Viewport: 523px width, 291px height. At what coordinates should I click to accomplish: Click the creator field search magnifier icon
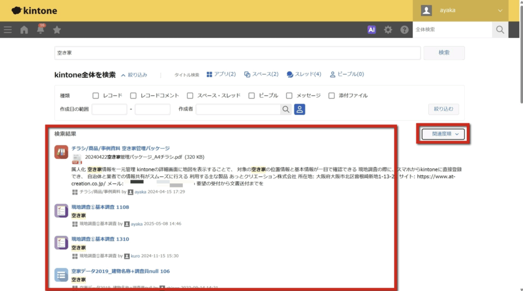tap(286, 109)
